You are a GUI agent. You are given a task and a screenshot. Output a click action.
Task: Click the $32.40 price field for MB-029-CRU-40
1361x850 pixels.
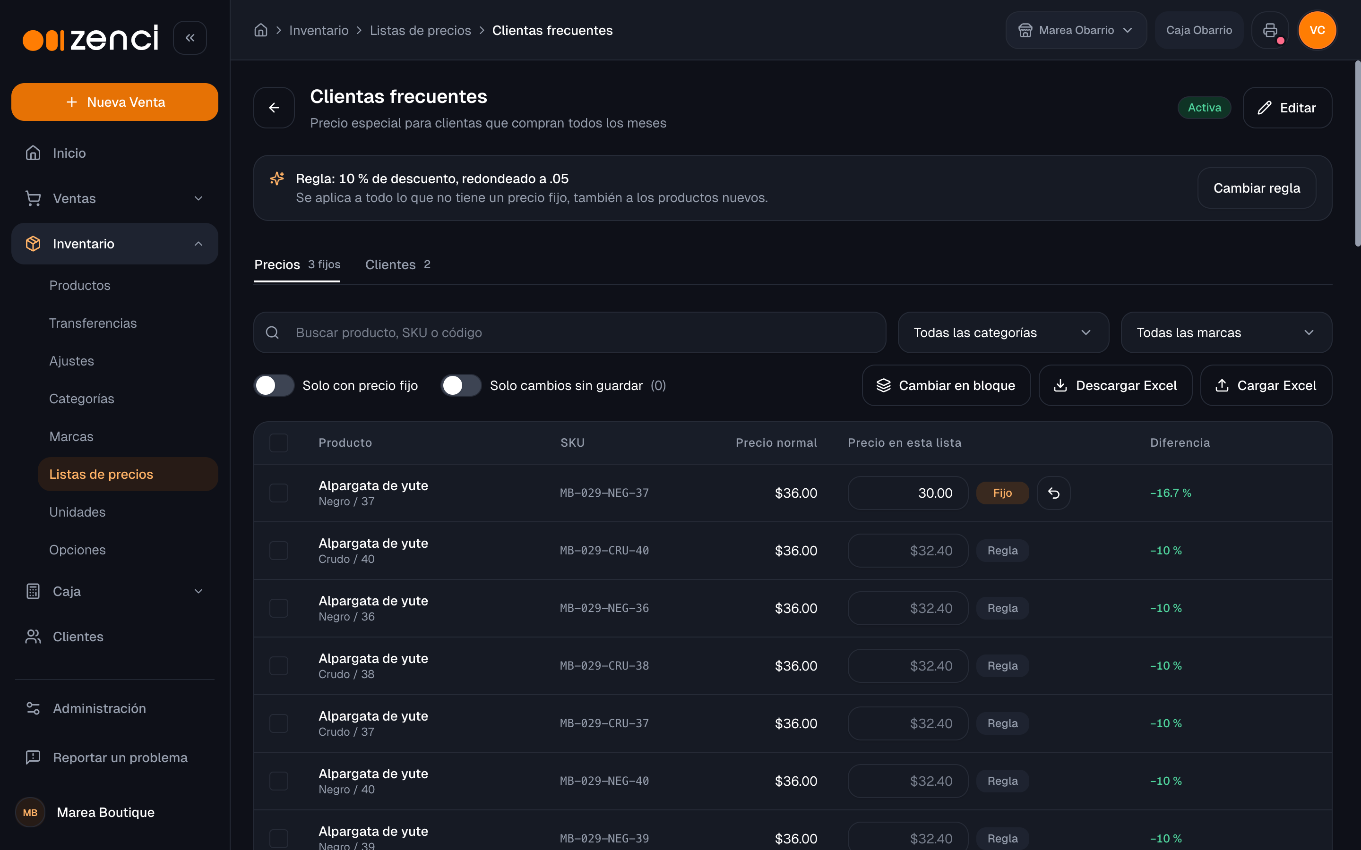tap(908, 550)
